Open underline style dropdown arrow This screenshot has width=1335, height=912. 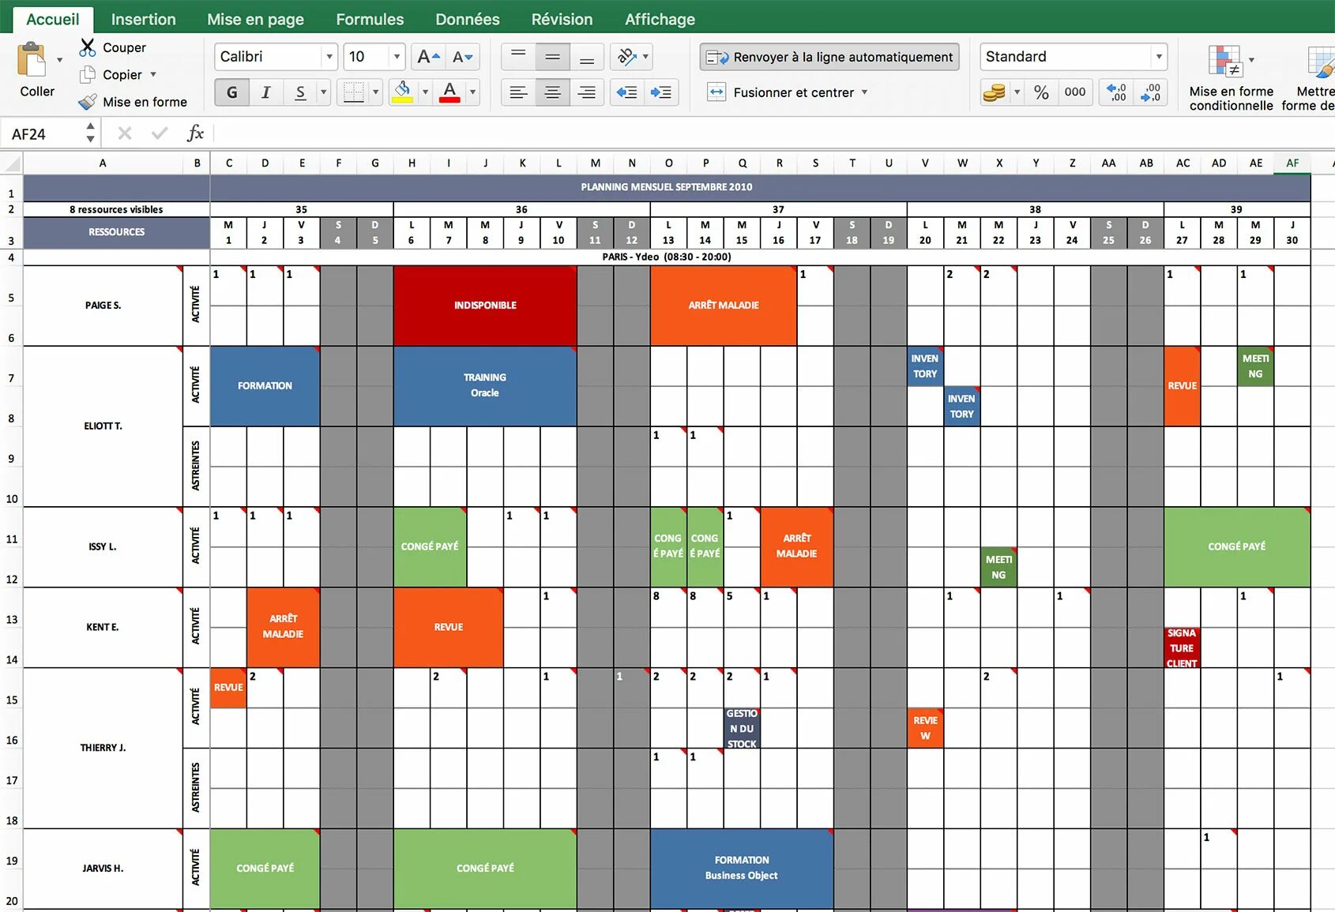click(x=323, y=92)
